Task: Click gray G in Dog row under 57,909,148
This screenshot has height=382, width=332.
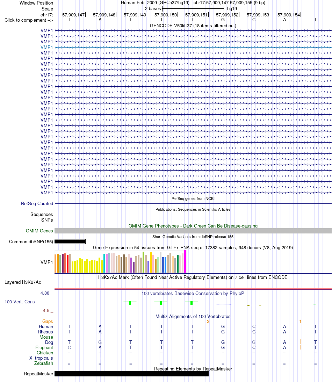Action: (100, 342)
